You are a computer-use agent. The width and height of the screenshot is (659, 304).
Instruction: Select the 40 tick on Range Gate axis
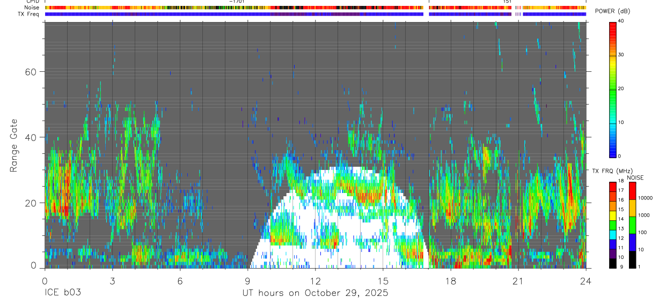tap(30, 137)
